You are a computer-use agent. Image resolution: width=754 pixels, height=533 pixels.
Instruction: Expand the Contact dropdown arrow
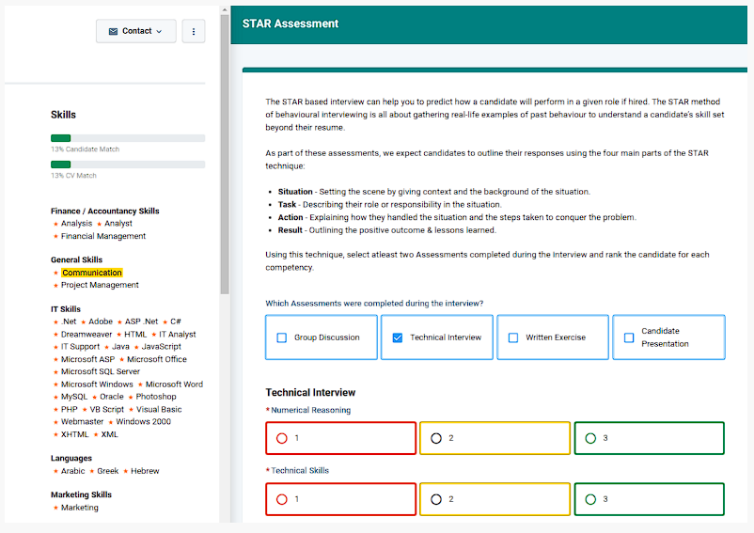(x=159, y=32)
